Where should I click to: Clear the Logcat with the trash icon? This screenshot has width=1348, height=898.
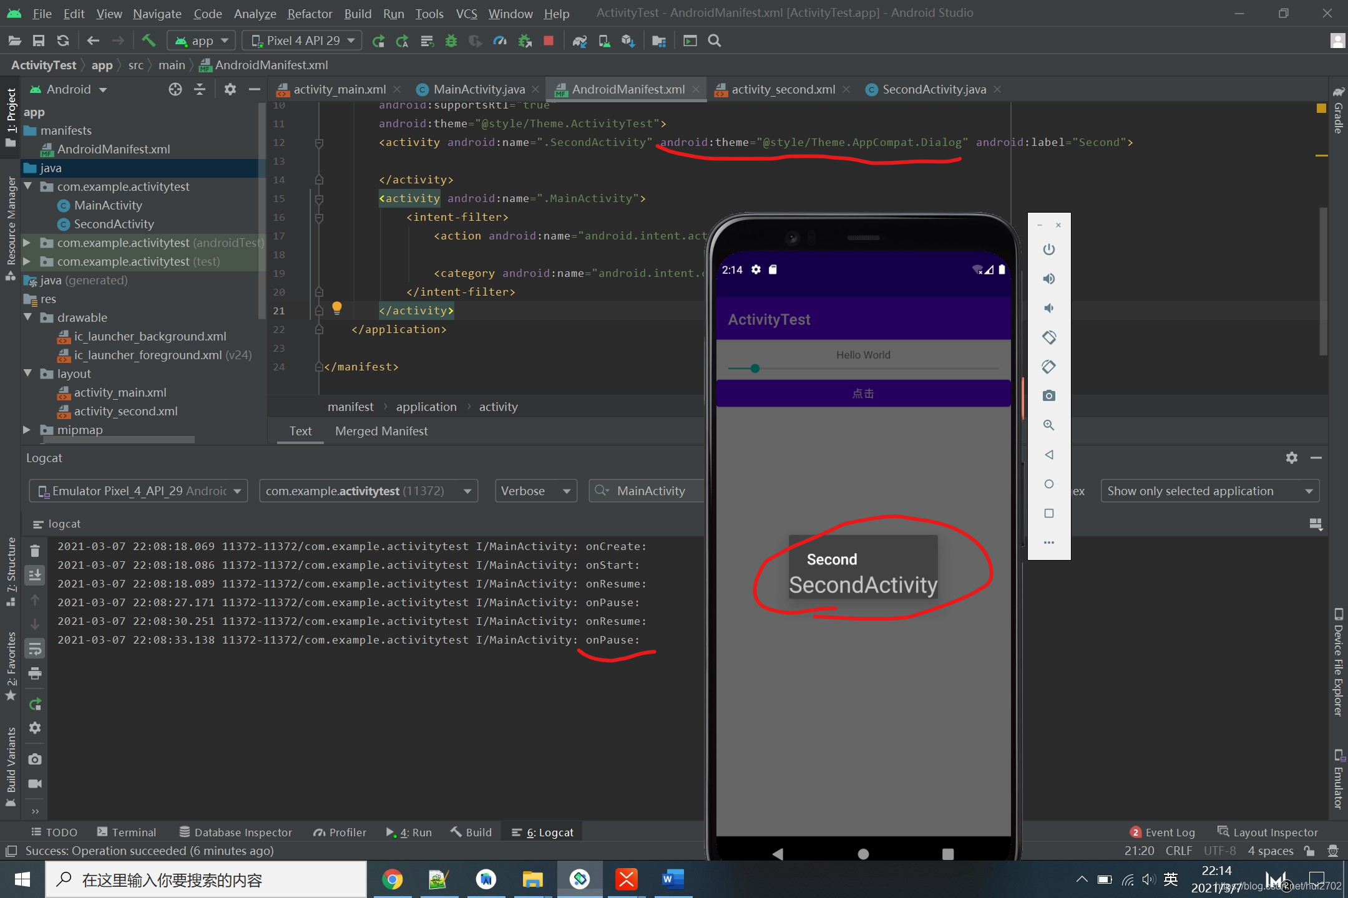(x=35, y=551)
